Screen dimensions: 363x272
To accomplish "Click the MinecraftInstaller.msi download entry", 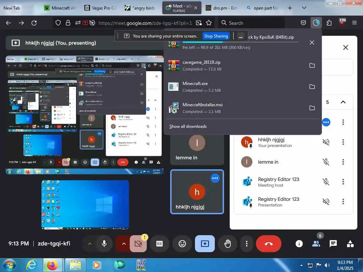I will pos(236,108).
